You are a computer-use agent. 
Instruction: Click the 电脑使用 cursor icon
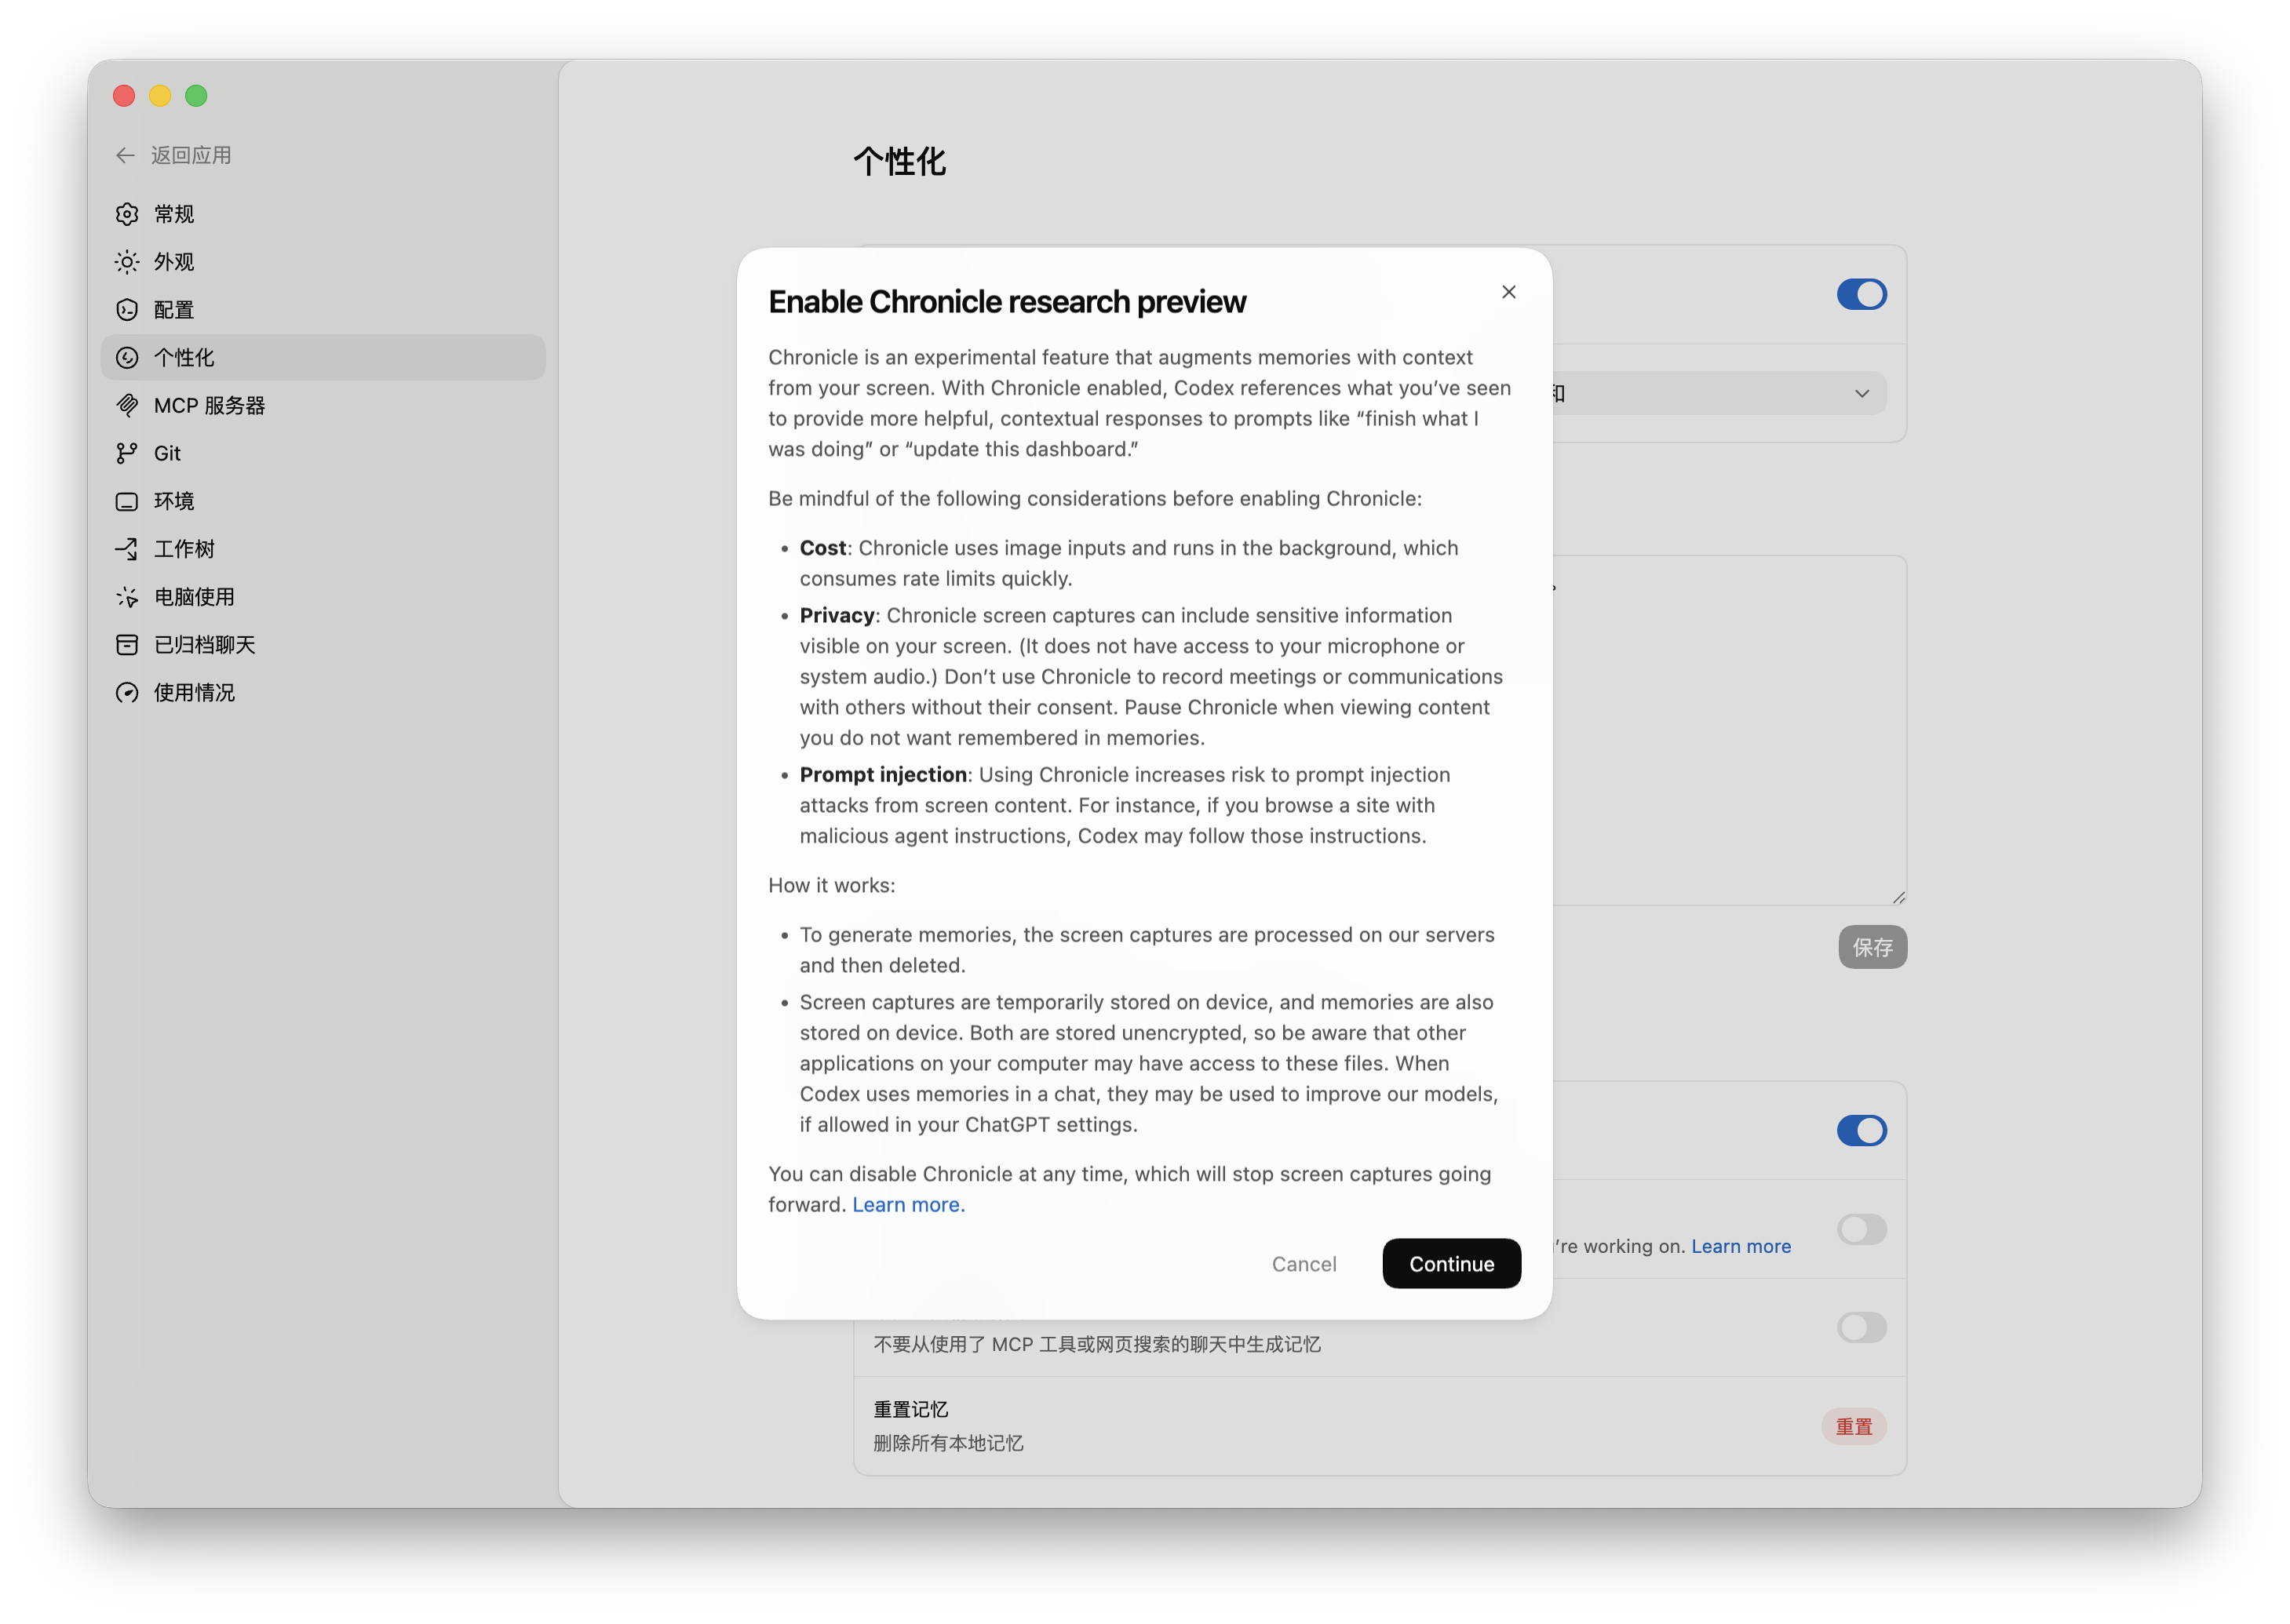coord(127,597)
